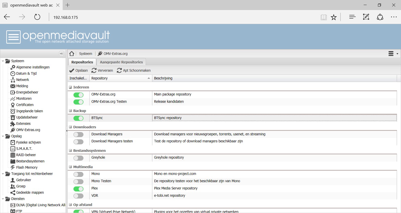This screenshot has height=213, width=401.
Task: Select the Ingeplande taken icon
Action: [13, 111]
